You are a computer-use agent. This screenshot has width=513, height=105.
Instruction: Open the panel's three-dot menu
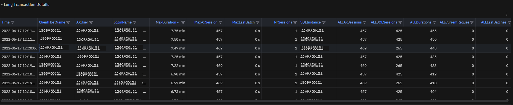[x=507, y=14]
